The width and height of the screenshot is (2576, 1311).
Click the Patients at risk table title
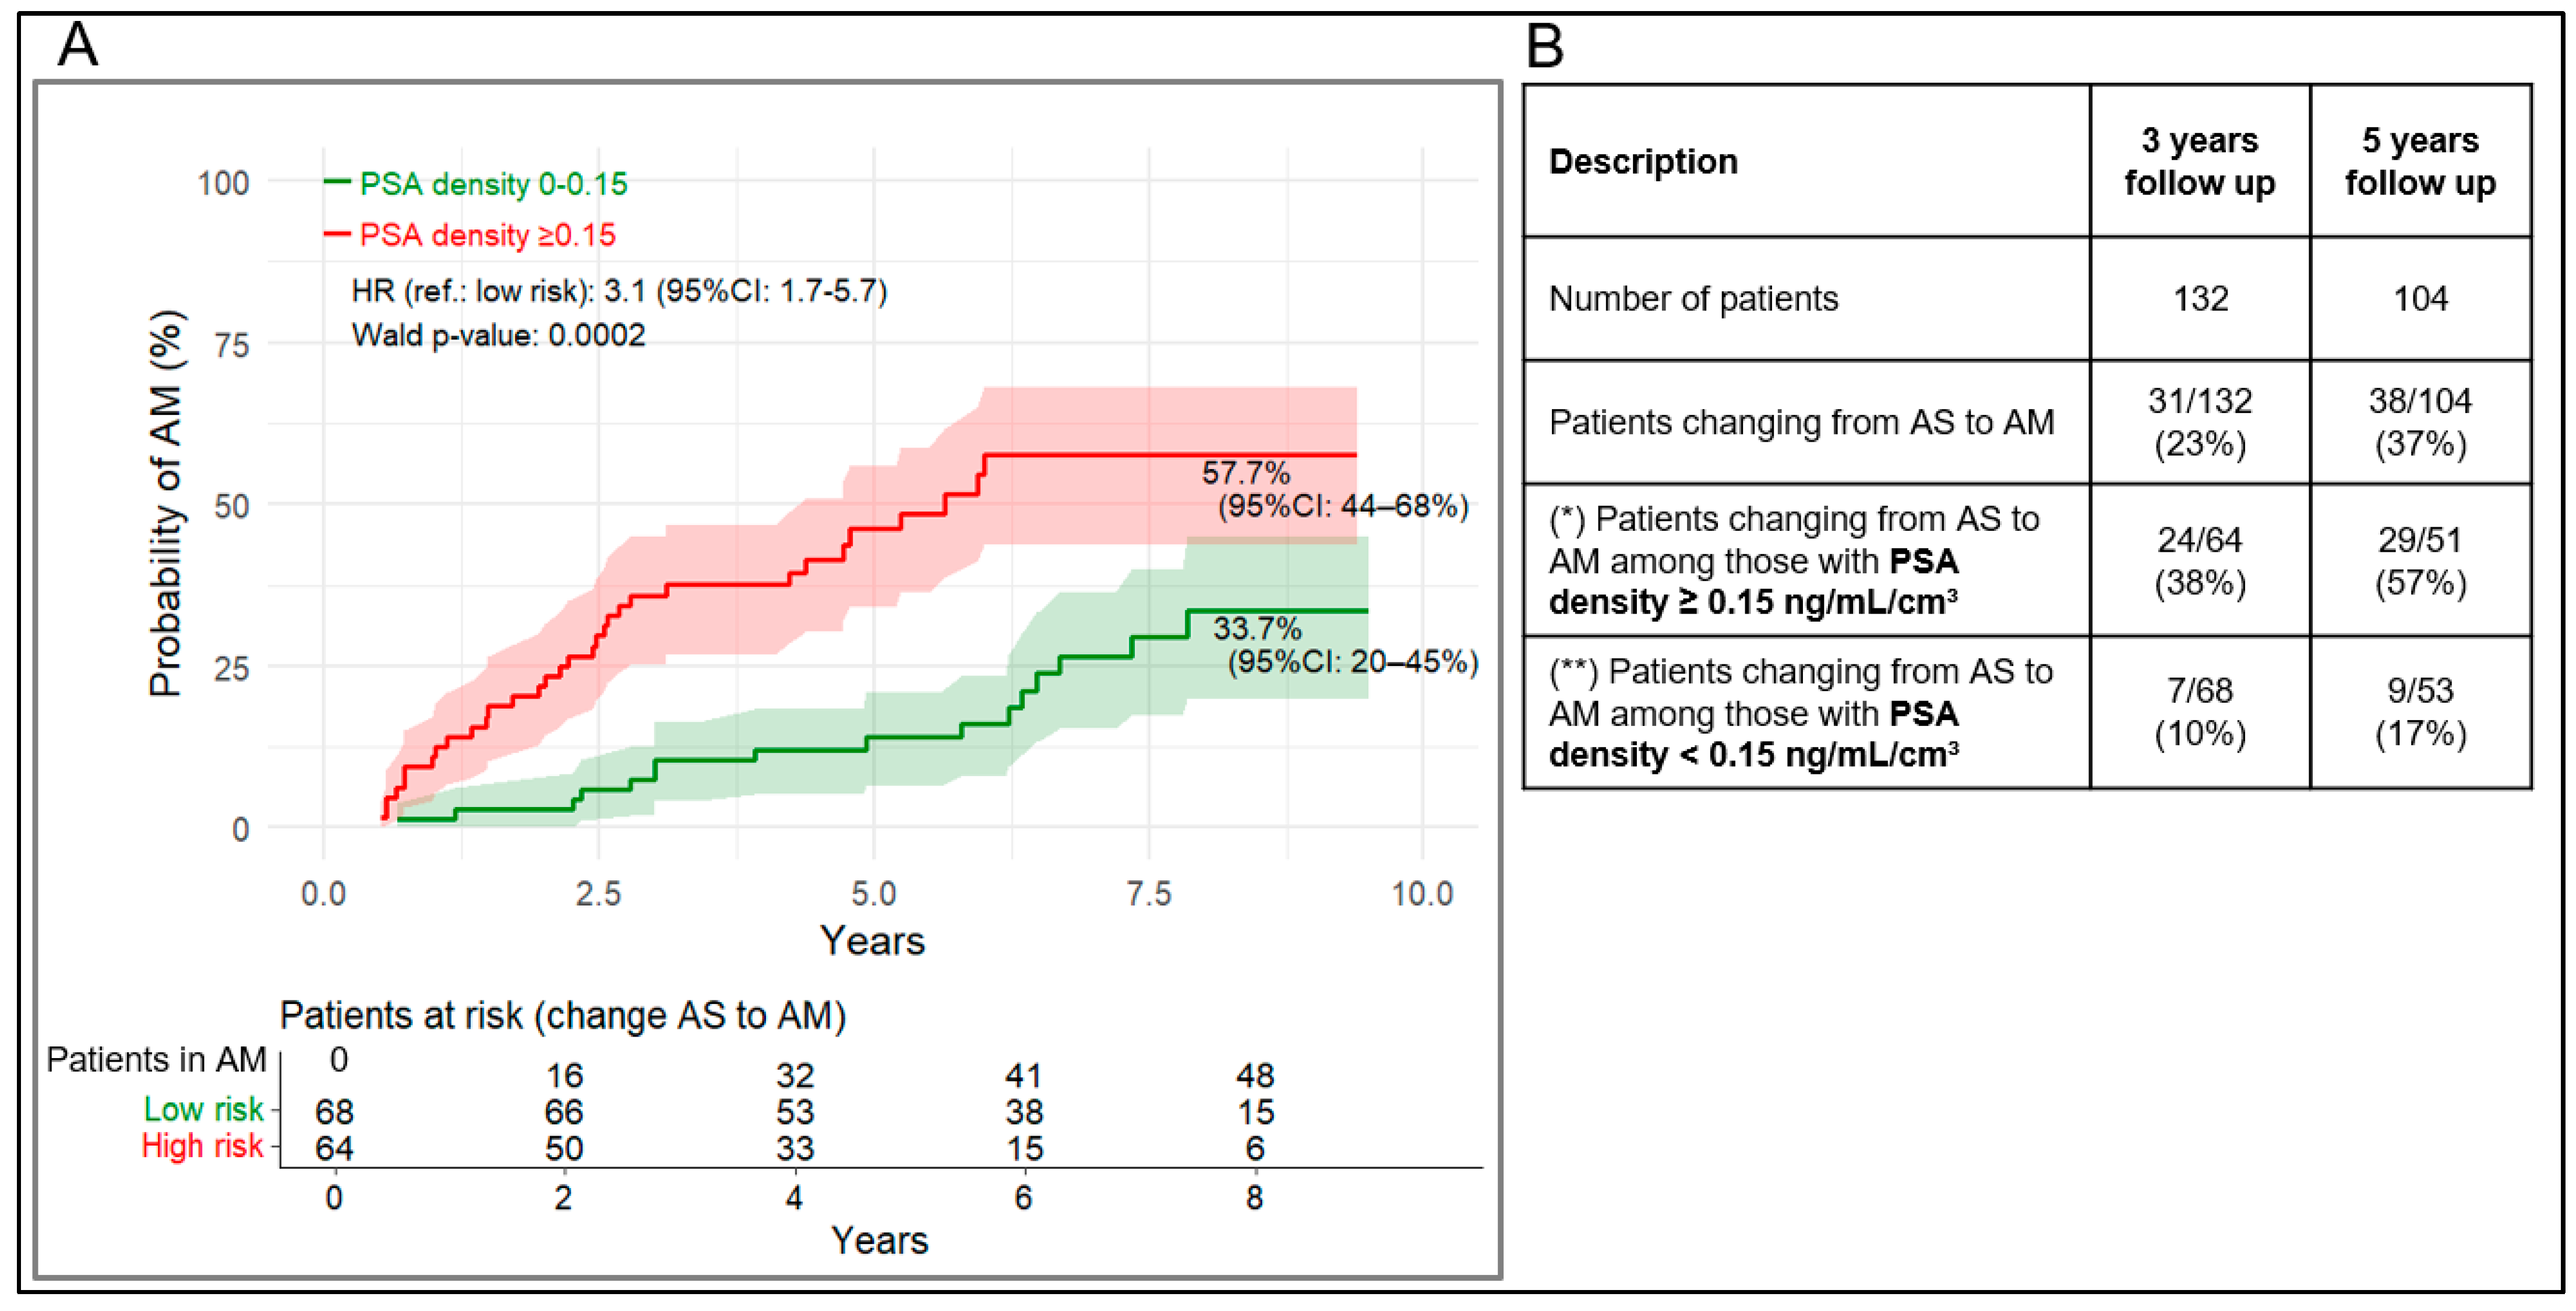563,1015
